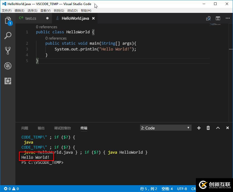
Task: Open the terminal selector dropdown 2: Code
Action: tap(166, 128)
